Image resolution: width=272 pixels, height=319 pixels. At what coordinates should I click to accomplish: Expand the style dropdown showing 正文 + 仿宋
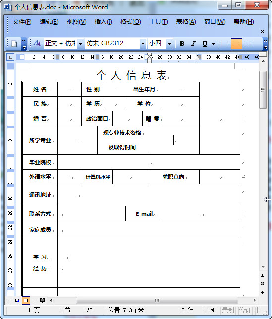pos(80,44)
